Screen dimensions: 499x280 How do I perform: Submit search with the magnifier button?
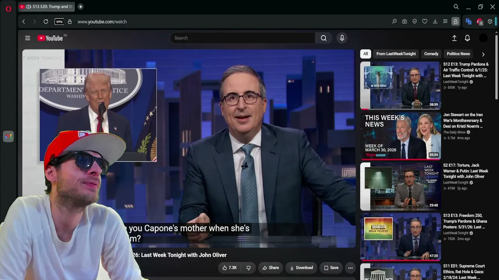click(324, 38)
